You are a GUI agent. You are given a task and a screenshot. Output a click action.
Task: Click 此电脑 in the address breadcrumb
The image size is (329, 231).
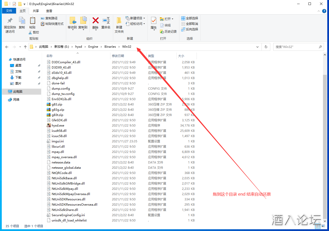pyautogui.click(x=44, y=47)
